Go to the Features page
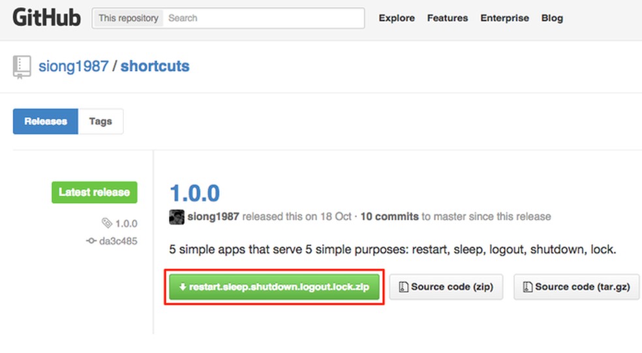This screenshot has height=353, width=642. (x=448, y=18)
